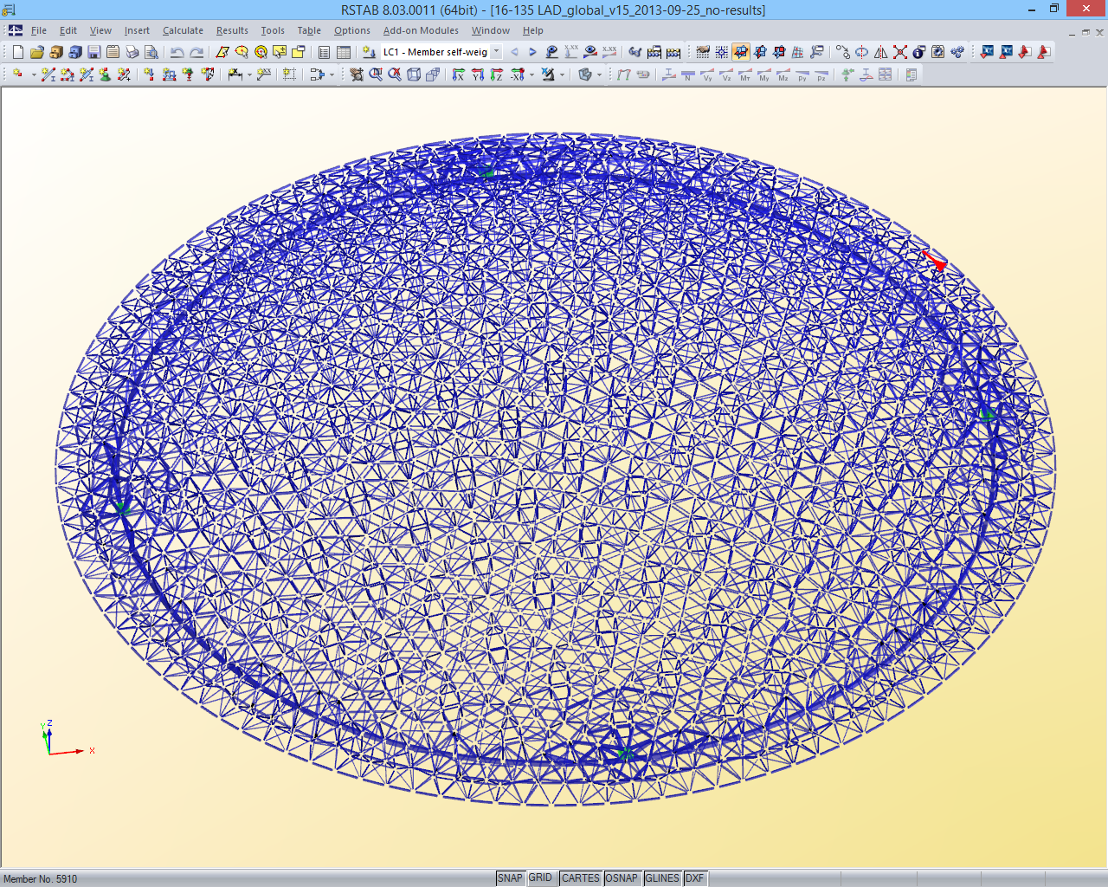This screenshot has height=887, width=1108.
Task: Click the DXF status bar toggle
Action: pos(695,877)
